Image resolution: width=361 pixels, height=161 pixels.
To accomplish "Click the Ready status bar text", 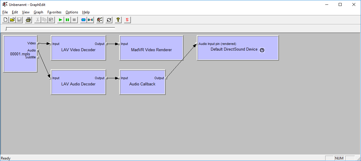I will pyautogui.click(x=6, y=158).
